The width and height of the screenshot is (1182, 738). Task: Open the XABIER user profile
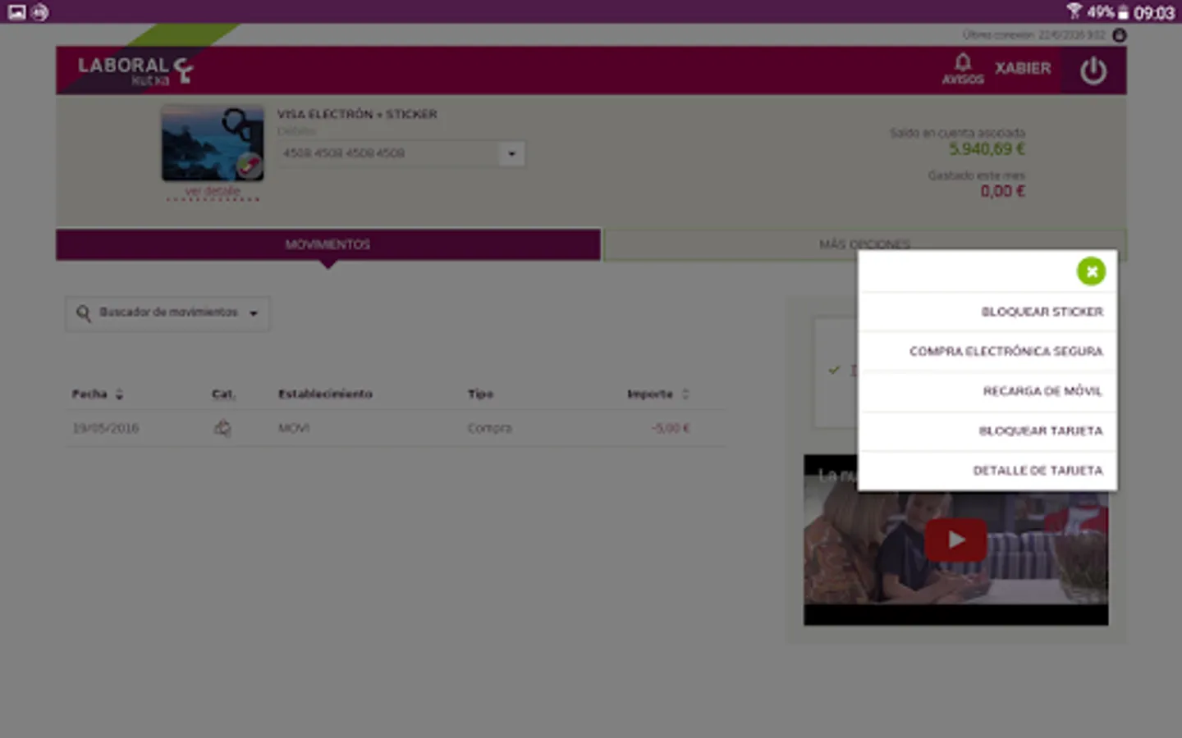point(1023,69)
